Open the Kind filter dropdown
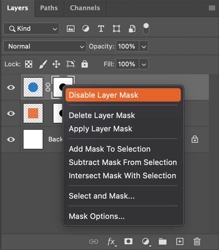Viewport: 219px width, 250px height. pyautogui.click(x=31, y=29)
